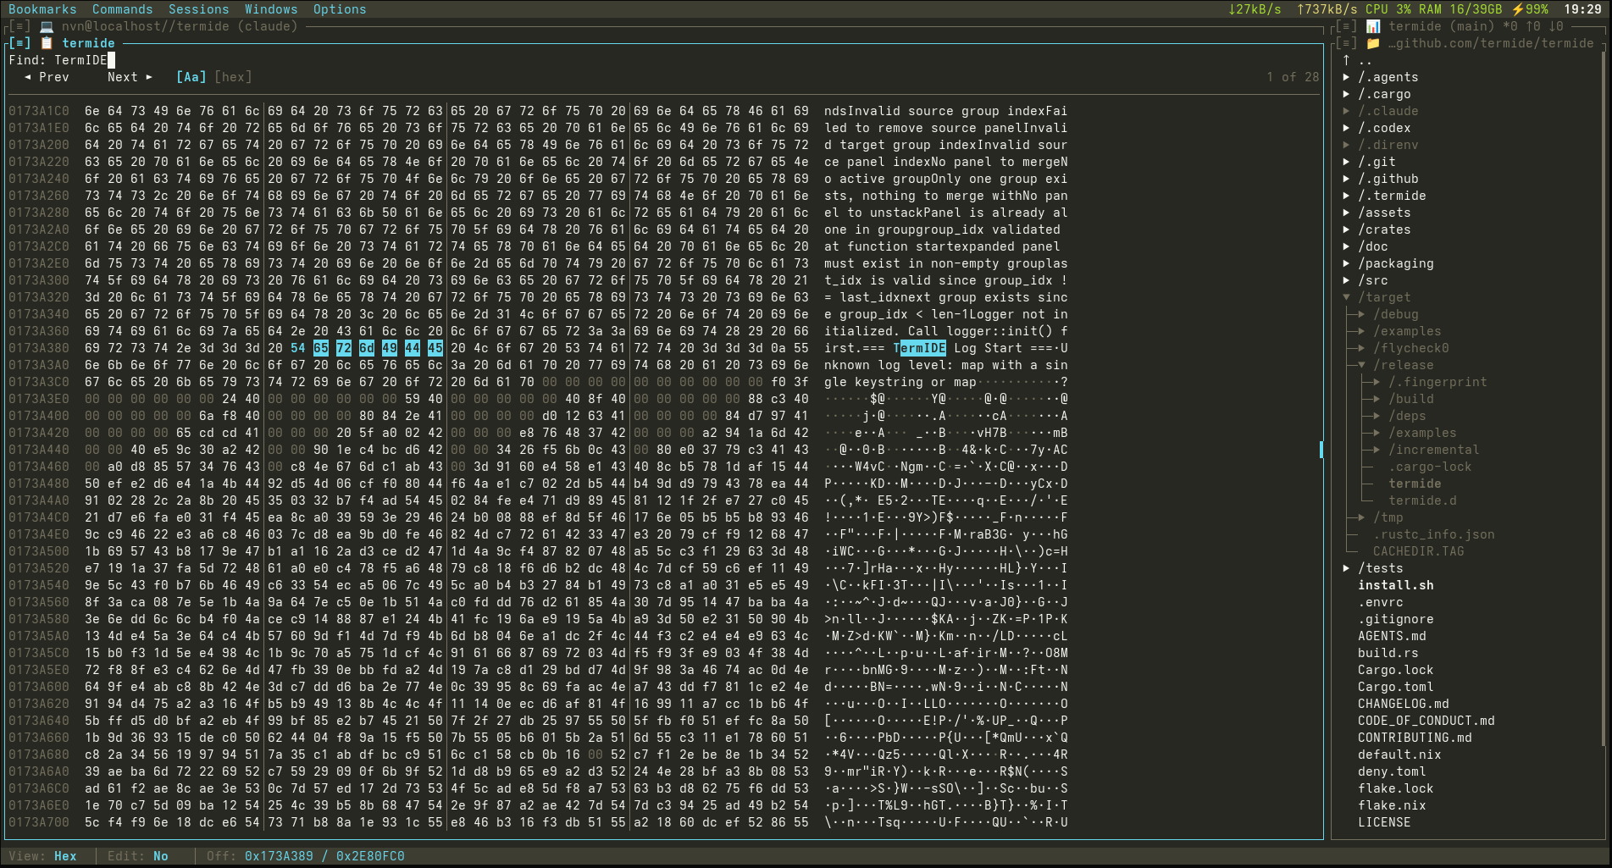The height and width of the screenshot is (868, 1612).
Task: Expand the /packaging folder
Action: [x=1346, y=263]
